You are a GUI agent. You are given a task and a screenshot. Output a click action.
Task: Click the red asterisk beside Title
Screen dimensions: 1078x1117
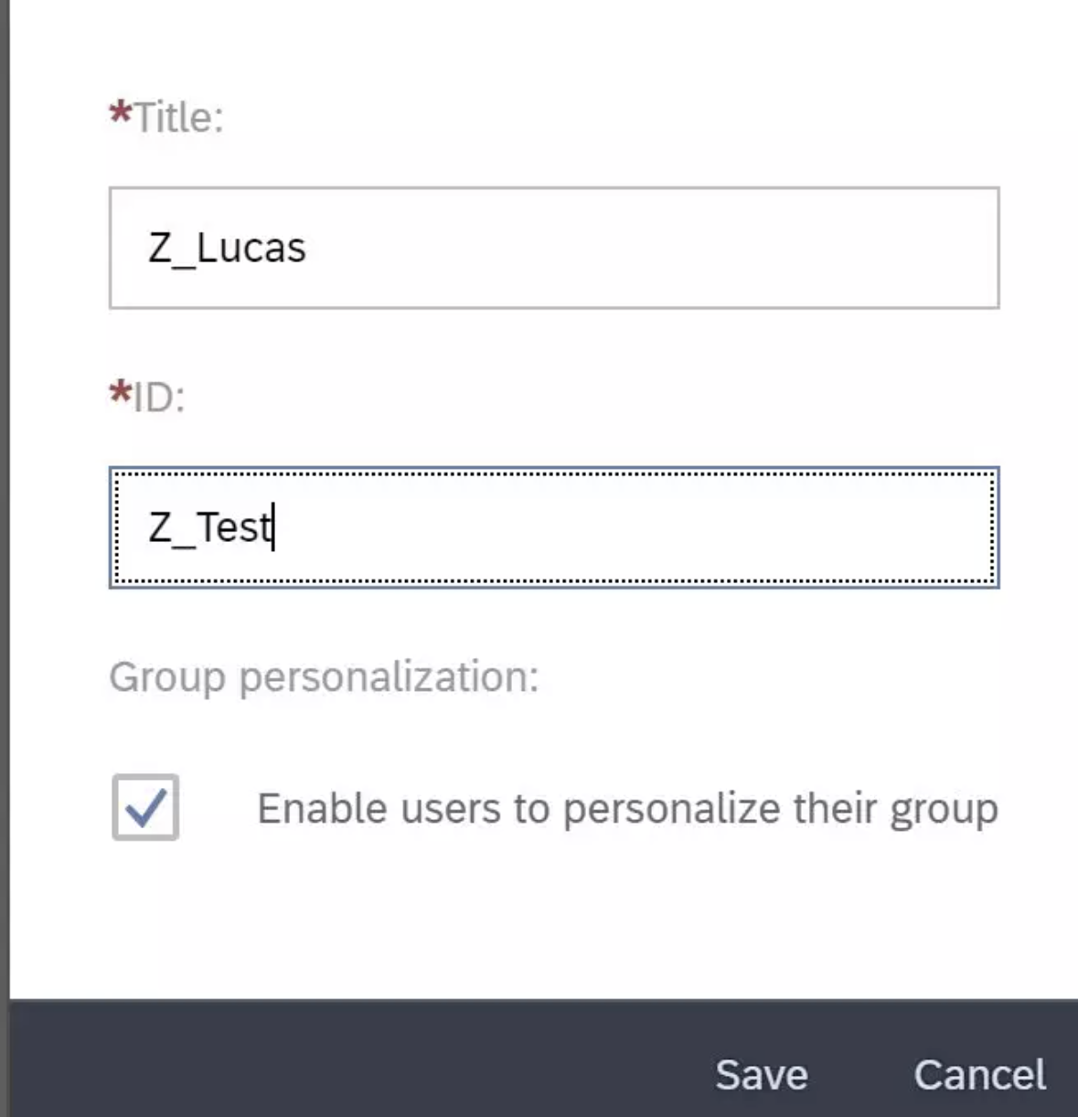[x=120, y=114]
